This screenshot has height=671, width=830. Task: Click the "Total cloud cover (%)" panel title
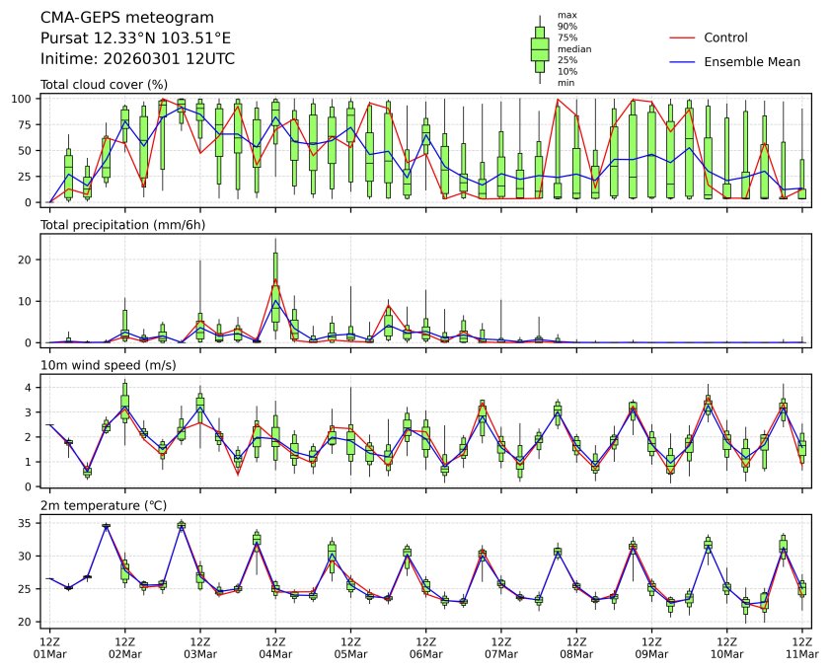tap(103, 85)
